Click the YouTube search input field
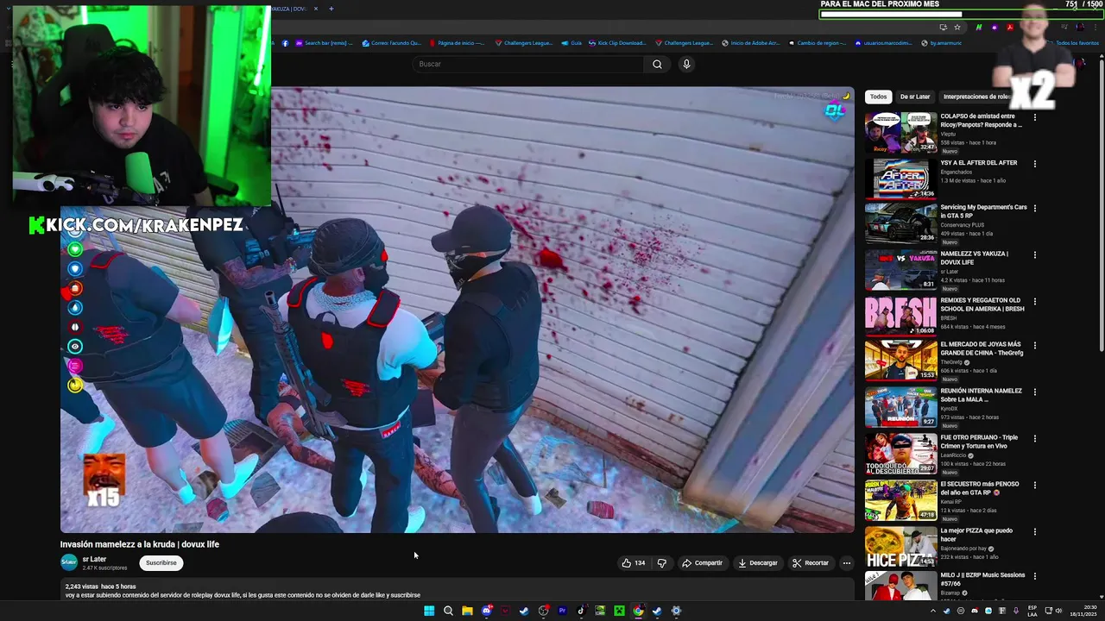 528,64
